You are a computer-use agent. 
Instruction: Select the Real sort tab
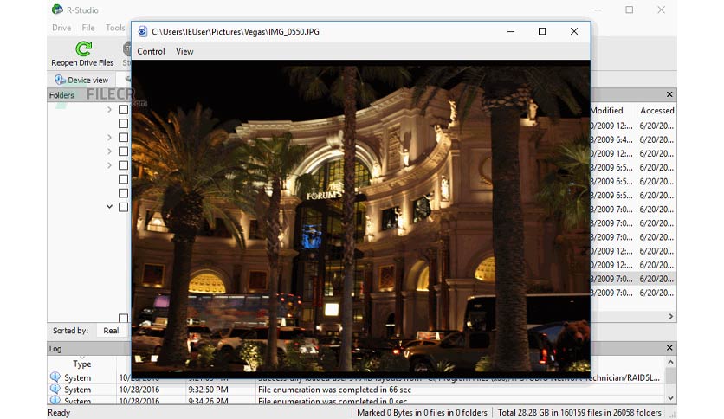coord(111,331)
